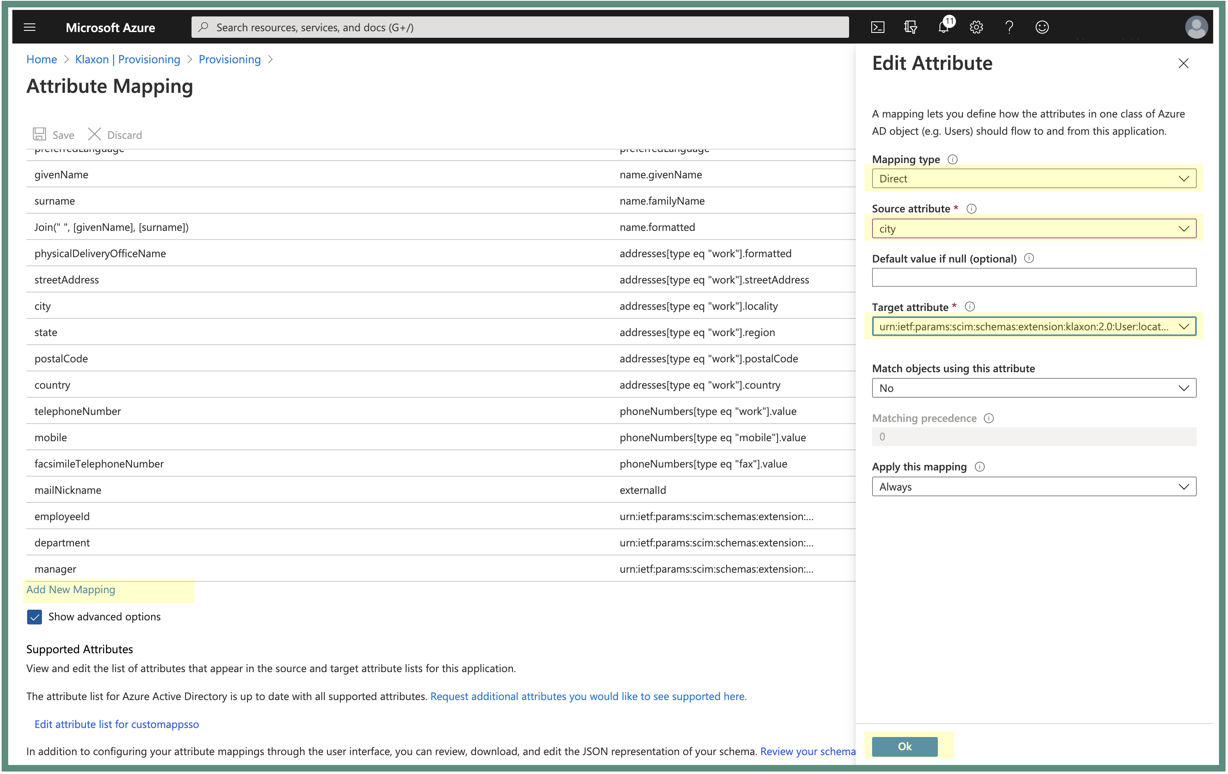This screenshot has height=774, width=1228.
Task: Click the Default value if null field
Action: click(1033, 277)
